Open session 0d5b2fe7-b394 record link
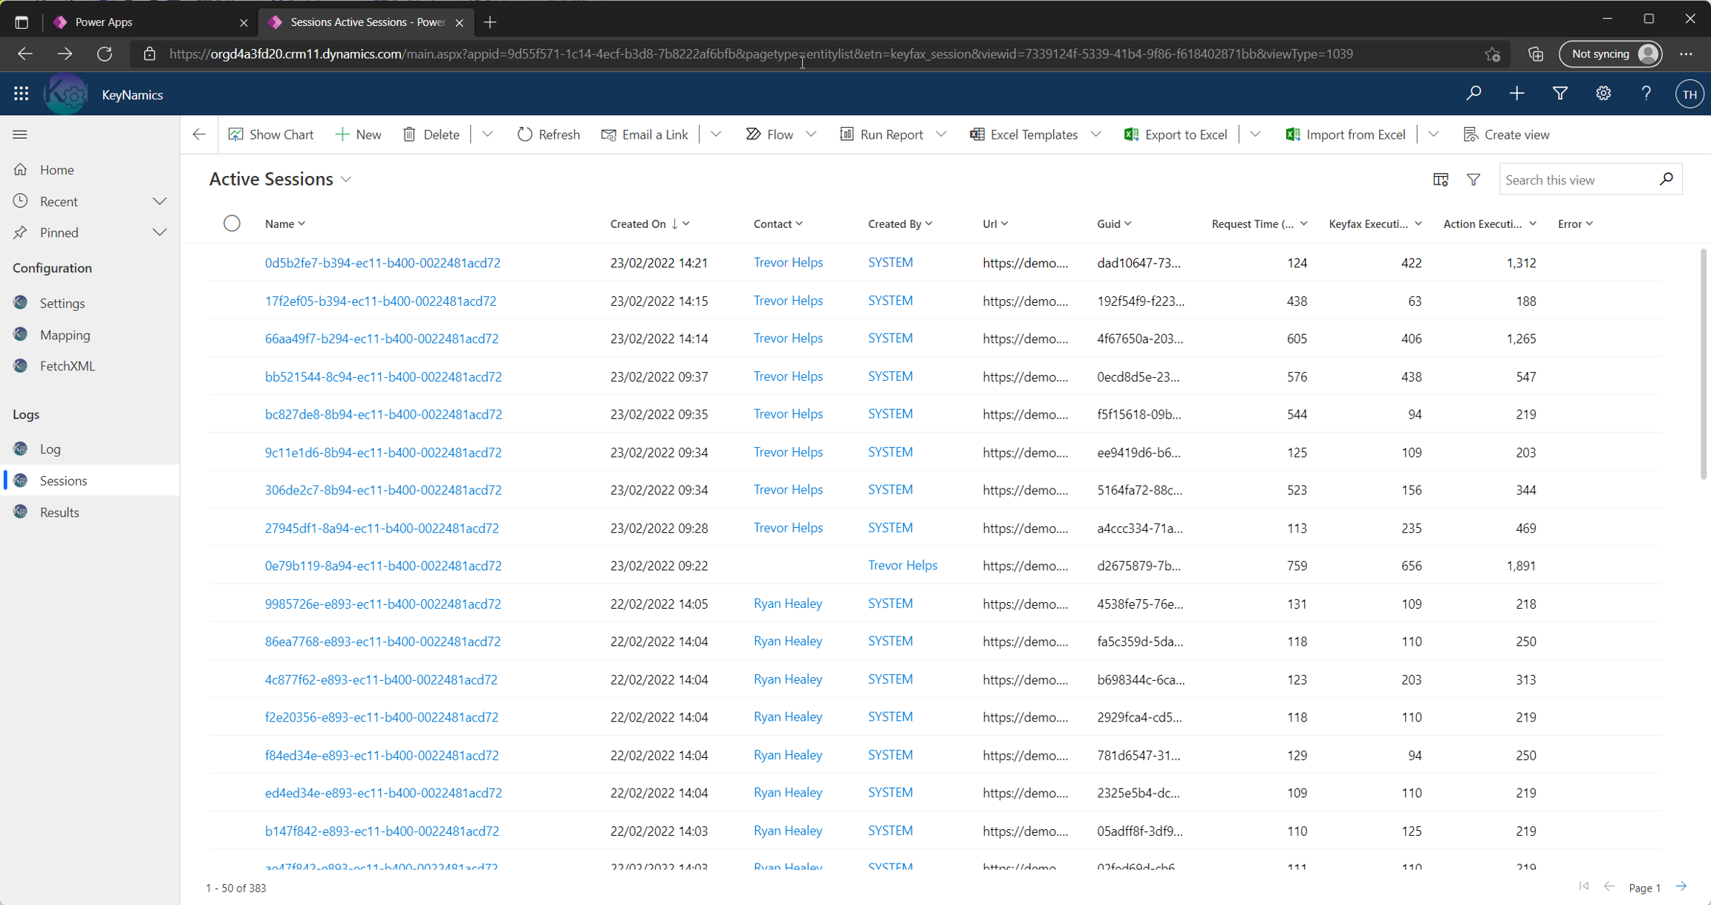The width and height of the screenshot is (1711, 905). (x=382, y=263)
